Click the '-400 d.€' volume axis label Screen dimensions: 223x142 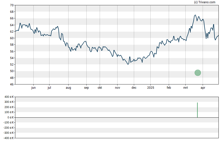(x=9, y=138)
